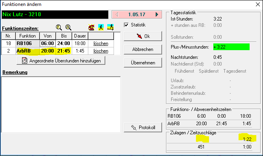Screen dimensions: 263x156
Task: Click the Zulagen value 1:00
Action: click(247, 147)
